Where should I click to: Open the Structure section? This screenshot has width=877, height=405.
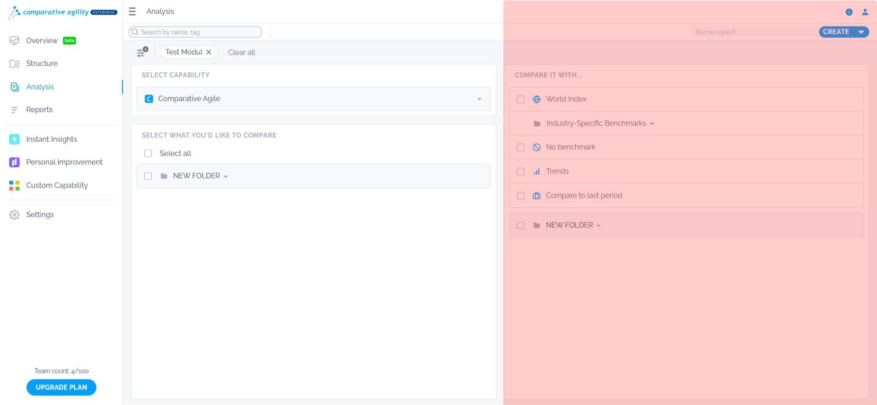tap(42, 63)
